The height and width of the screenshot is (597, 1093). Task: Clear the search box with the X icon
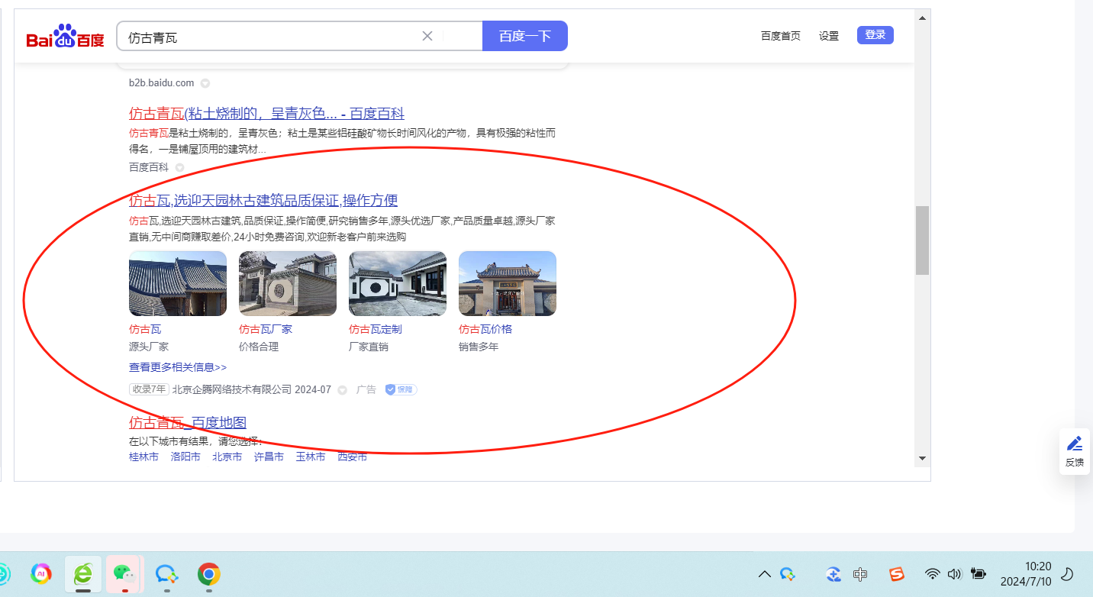click(x=427, y=36)
